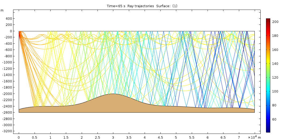
Task: Click the color legend bar on the right
Action: [x=268, y=75]
